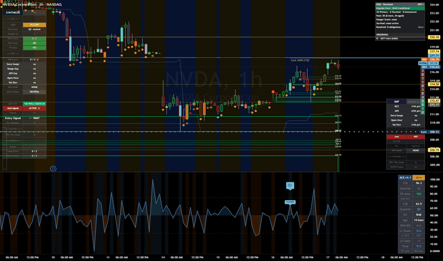Click the 220.18 yellow price label
Viewport: 443px width, 261px height.
[434, 37]
